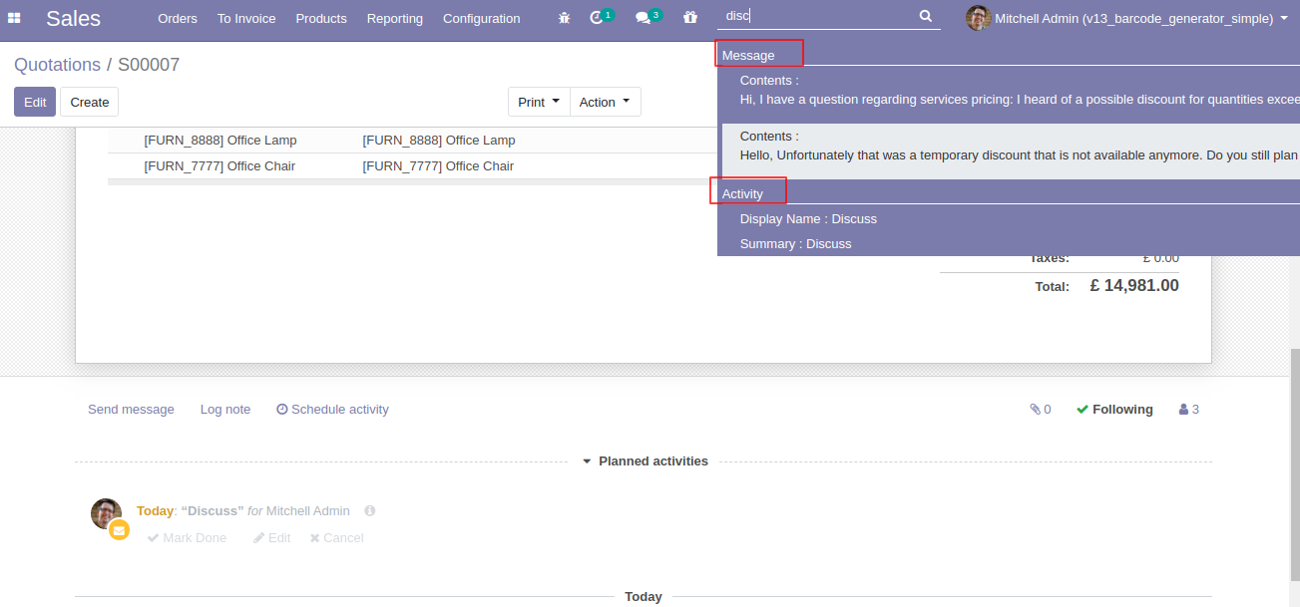Open the activities clock icon

pos(597,18)
